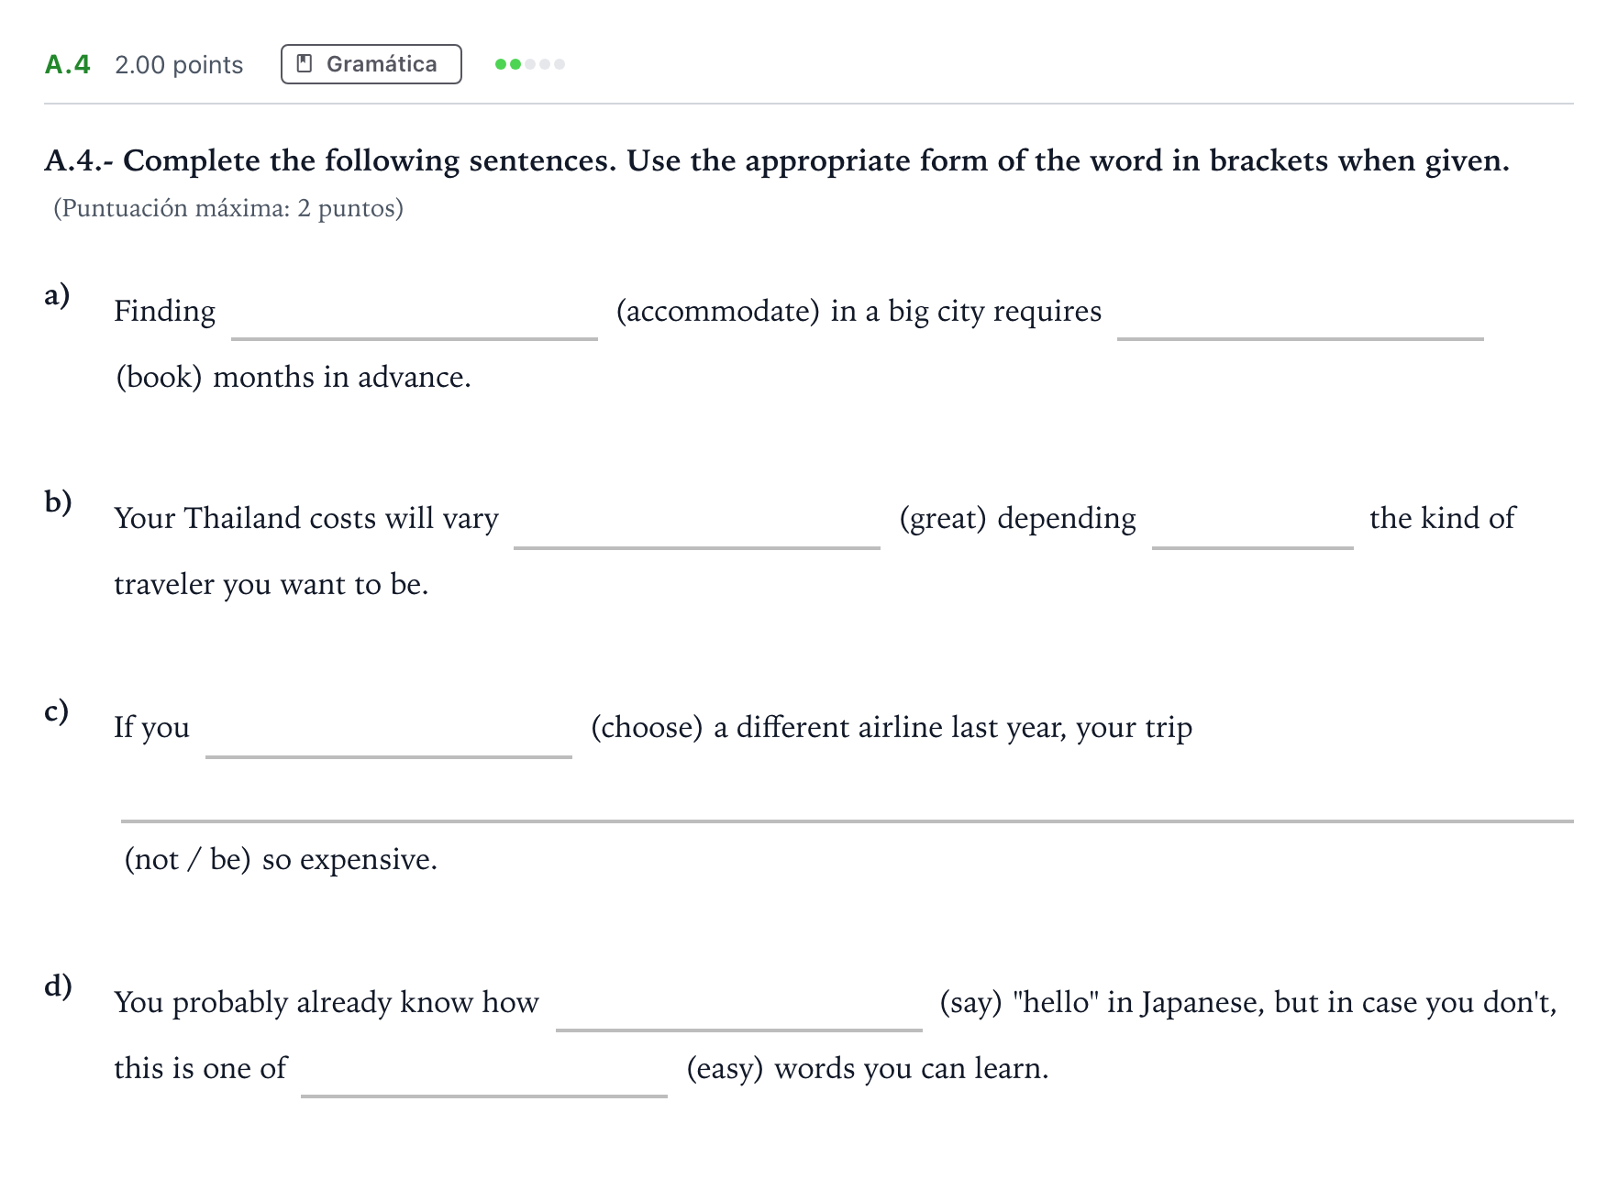The height and width of the screenshot is (1190, 1618).
Task: Select the sentence label d)
Action: click(x=58, y=986)
